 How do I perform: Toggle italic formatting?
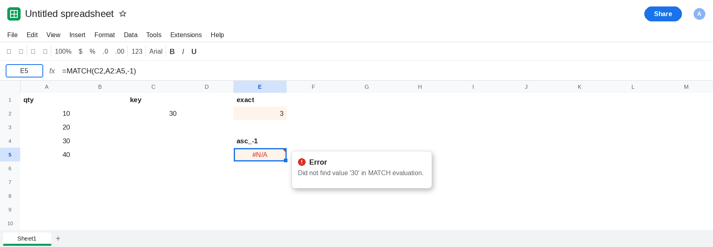[183, 51]
